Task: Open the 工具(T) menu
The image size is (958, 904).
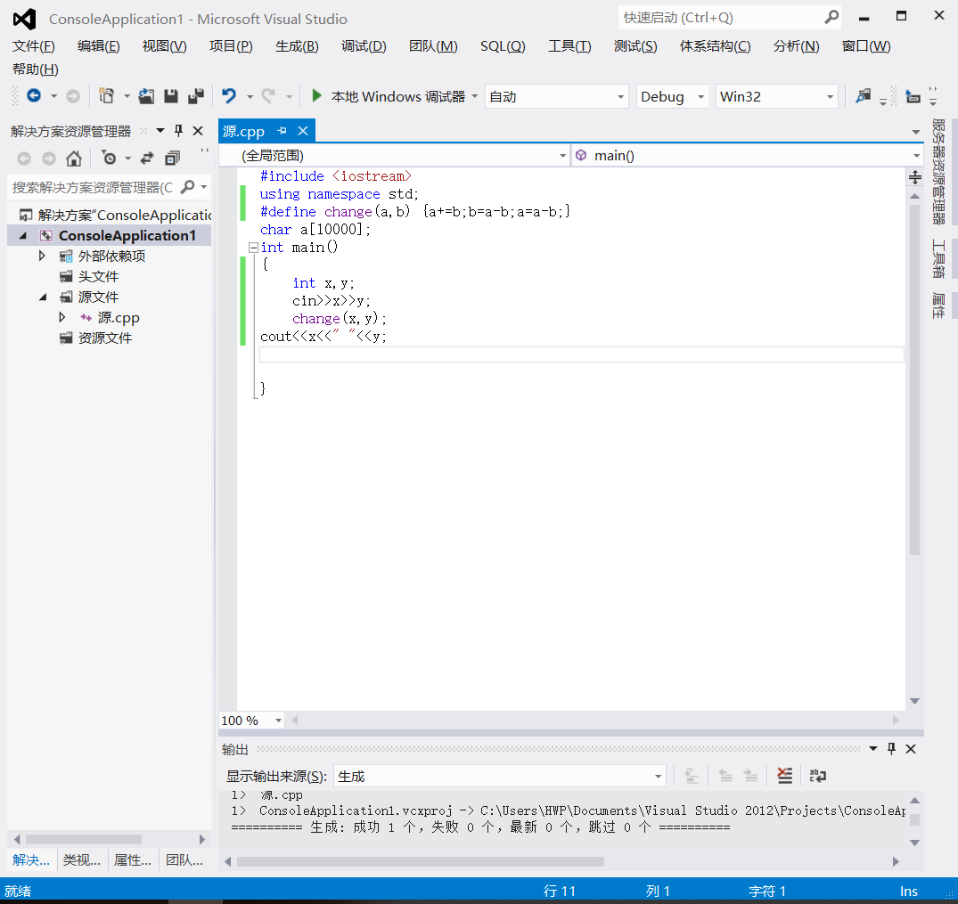Action: click(x=569, y=45)
